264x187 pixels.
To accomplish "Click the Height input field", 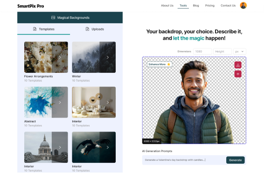I will [222, 51].
